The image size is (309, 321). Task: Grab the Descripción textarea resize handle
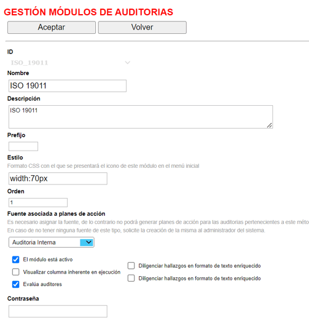[x=269, y=125]
